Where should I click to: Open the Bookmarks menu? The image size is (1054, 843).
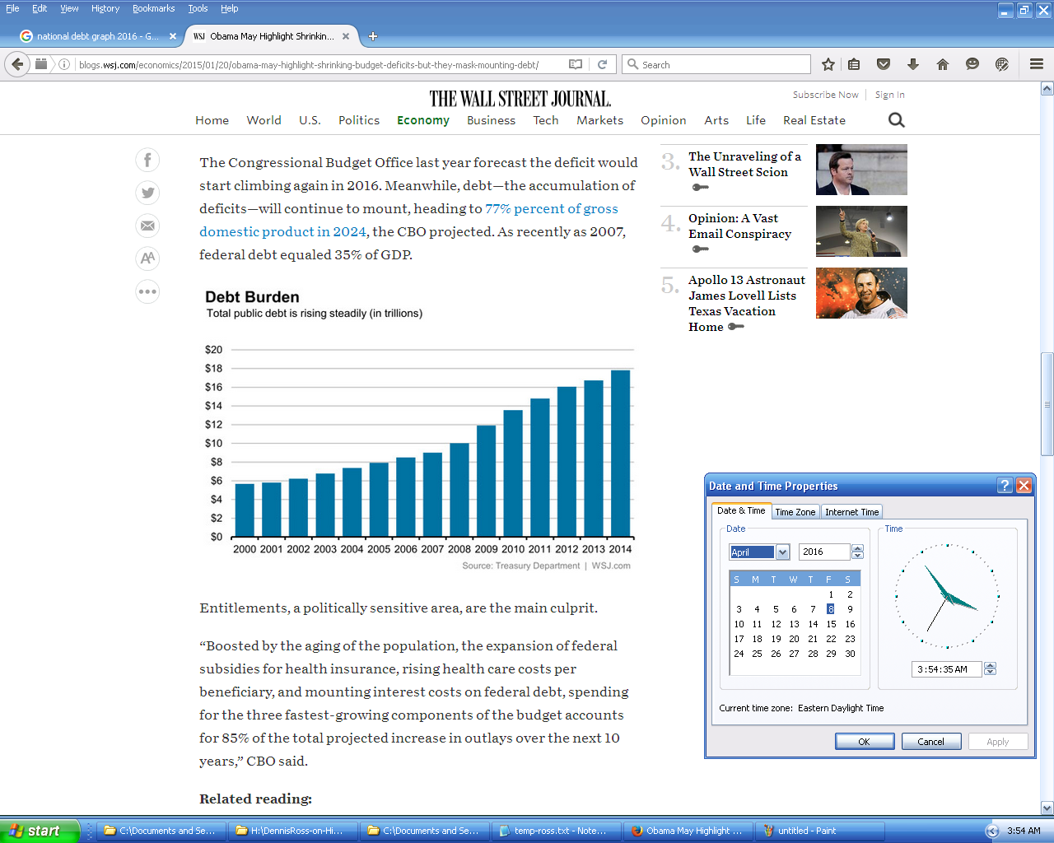[x=154, y=8]
